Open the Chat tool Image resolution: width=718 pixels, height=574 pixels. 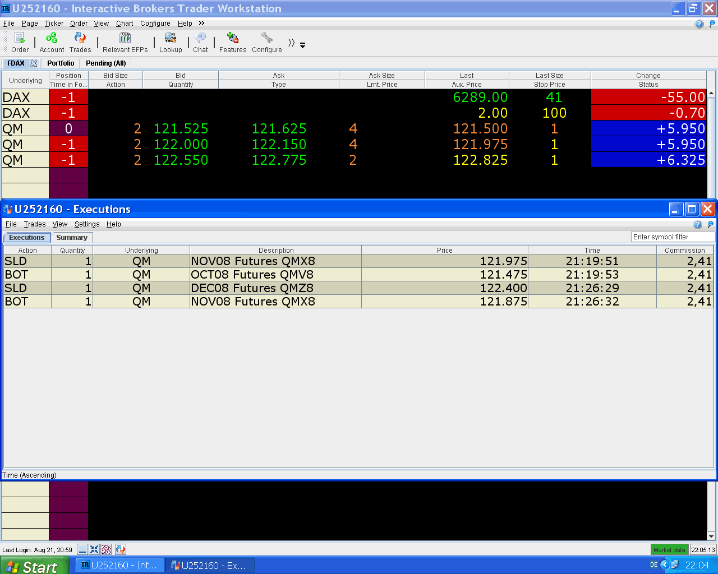200,43
